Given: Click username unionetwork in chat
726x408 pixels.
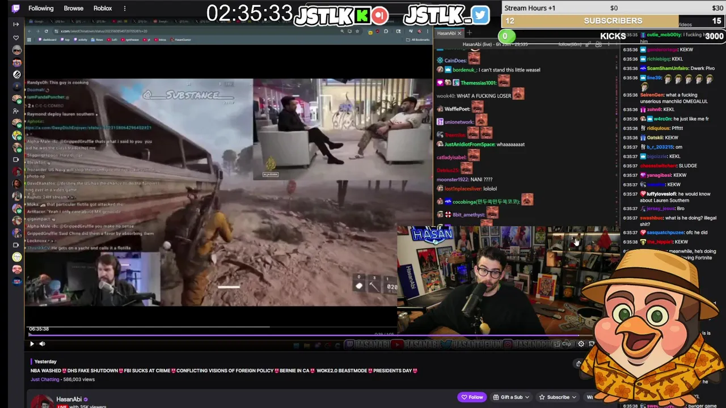Looking at the screenshot, I should click(459, 122).
